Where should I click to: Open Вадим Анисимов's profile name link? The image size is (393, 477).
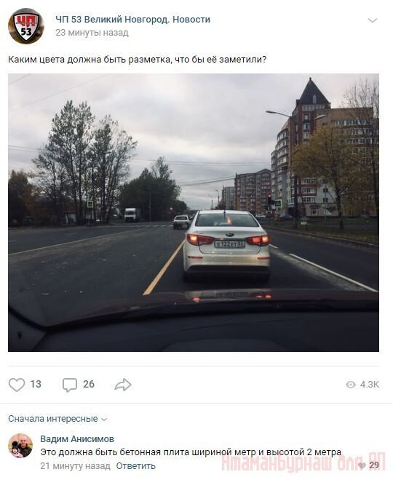(77, 438)
